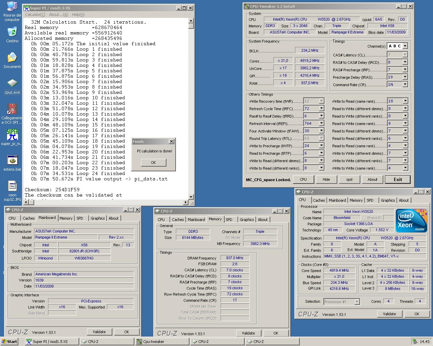Click the Cores x 21,0 multiplier field
Image resolution: width=433 pixels, height=346 pixels.
(x=283, y=61)
